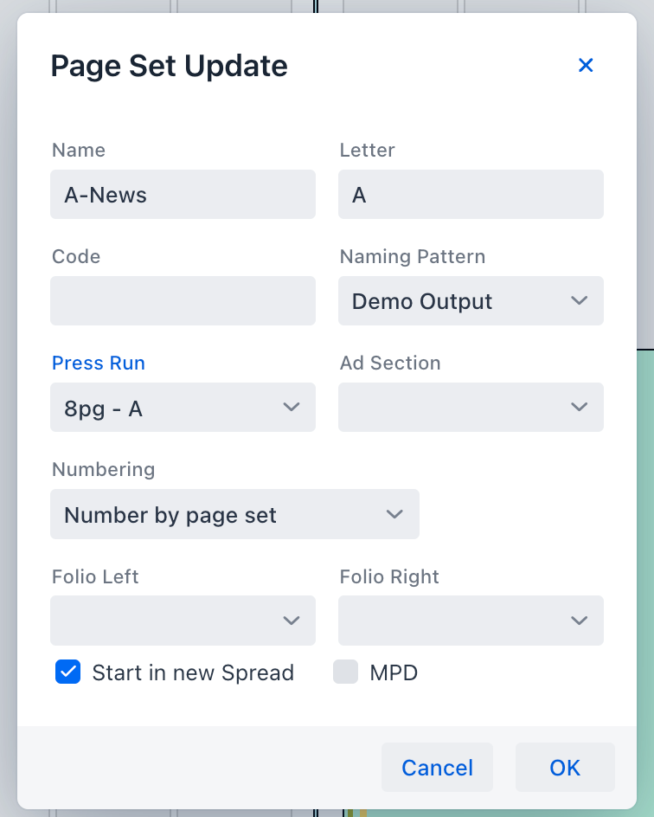Click the Folio Left chevron arrow
The image size is (654, 817).
(x=292, y=621)
